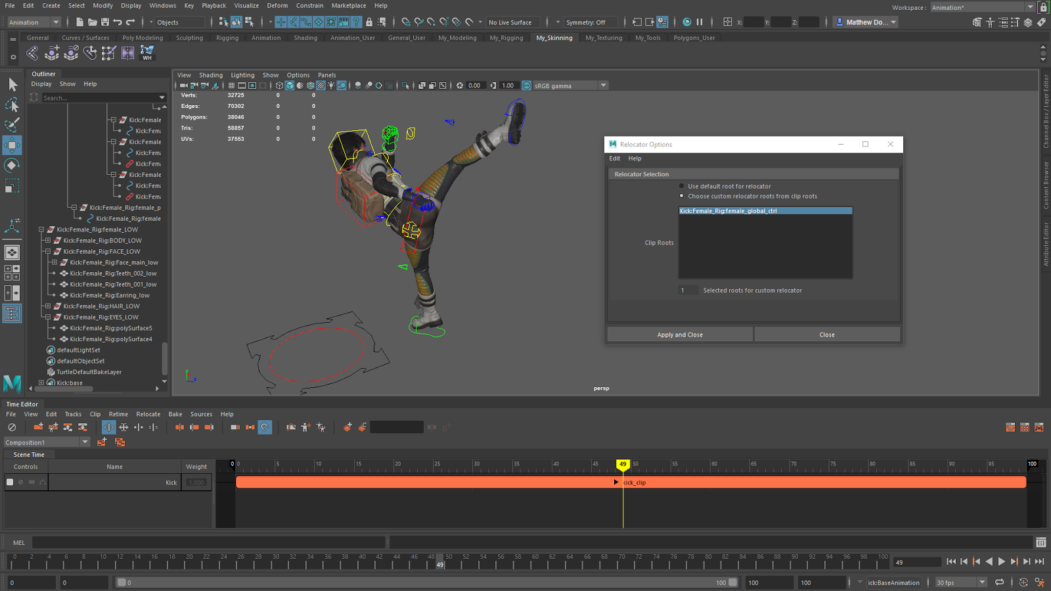Expand Kick:Female_Rig:BODY_LOW node
This screenshot has width=1051, height=591.
point(48,241)
